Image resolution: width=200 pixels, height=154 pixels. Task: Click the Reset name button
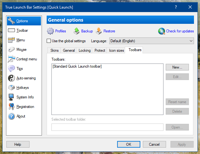(177, 102)
